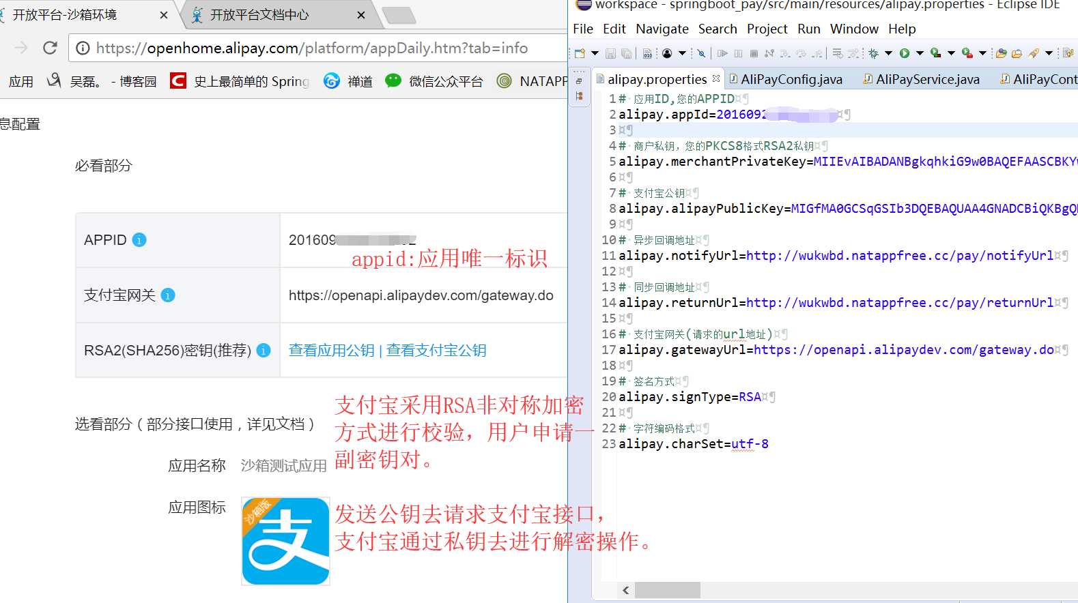Click the info icon beside APPID

click(139, 240)
